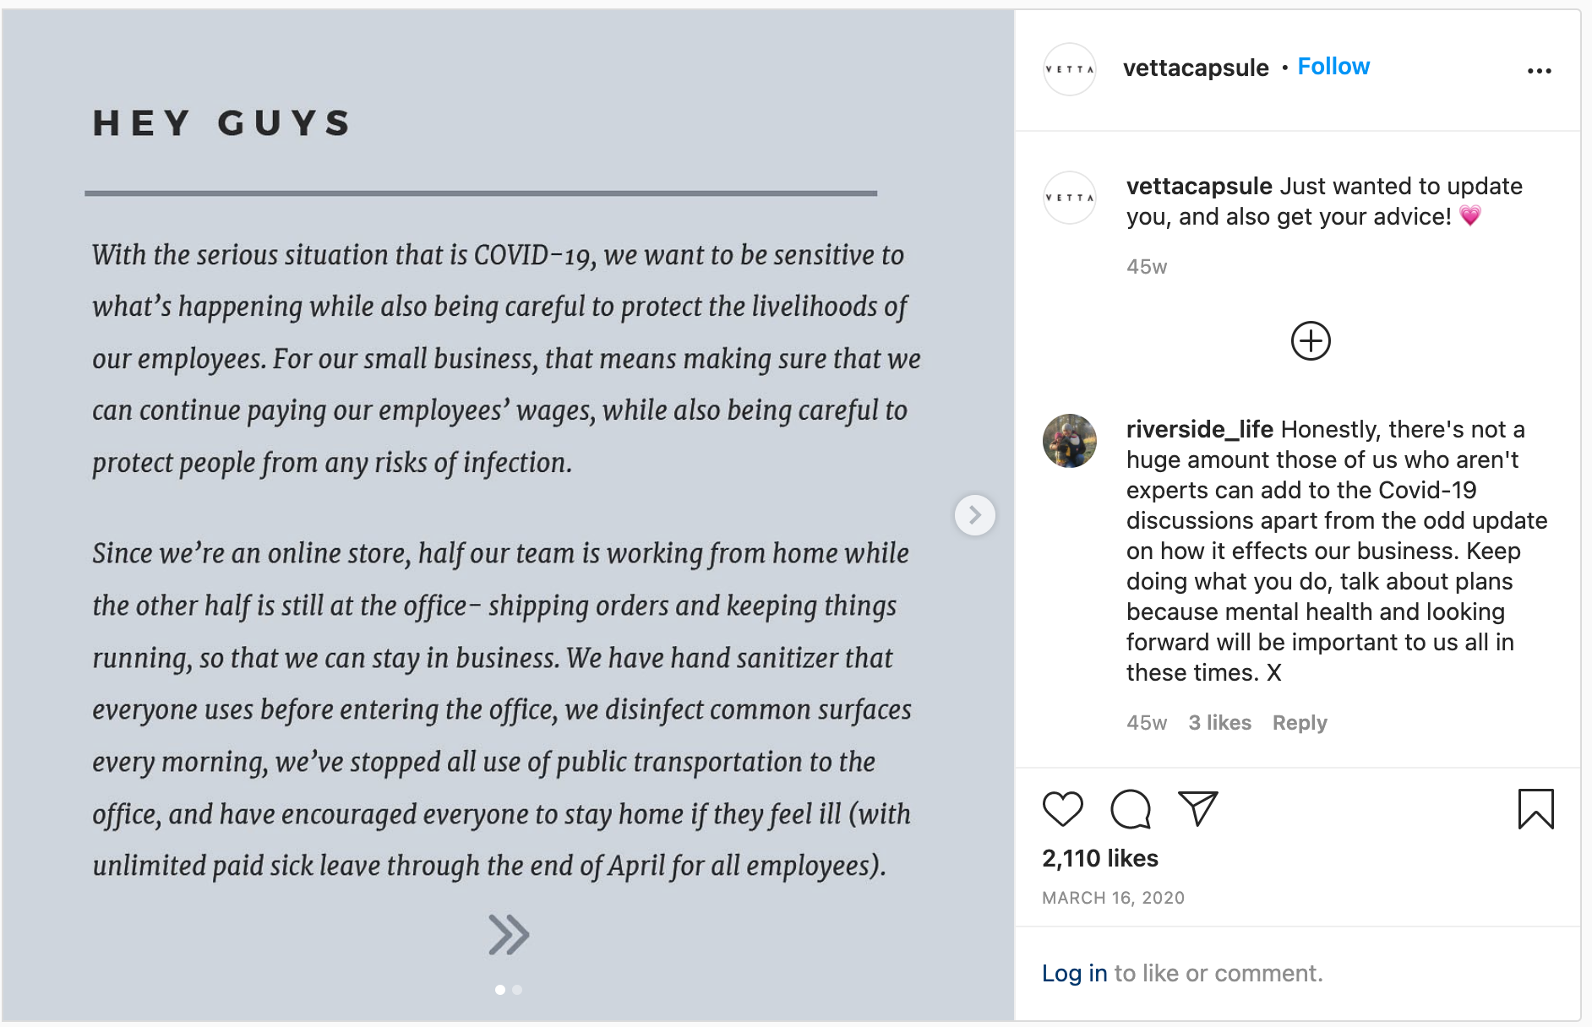The width and height of the screenshot is (1592, 1027).
Task: Select the second carousel dot indicator
Action: point(517,990)
